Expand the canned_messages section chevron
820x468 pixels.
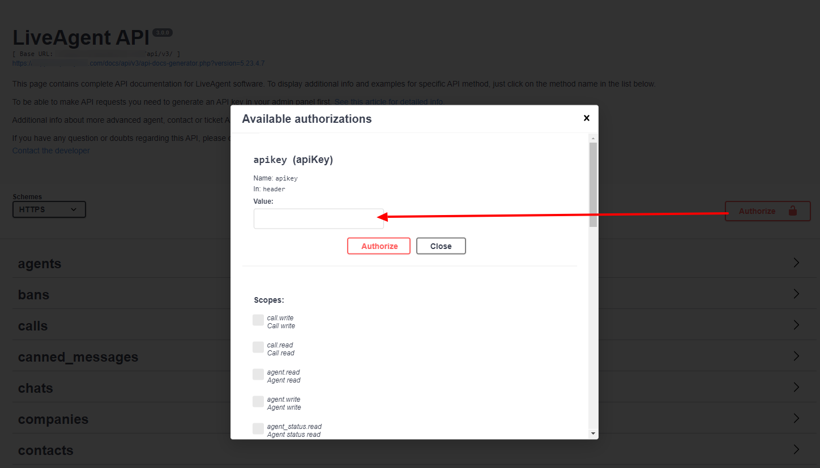796,356
